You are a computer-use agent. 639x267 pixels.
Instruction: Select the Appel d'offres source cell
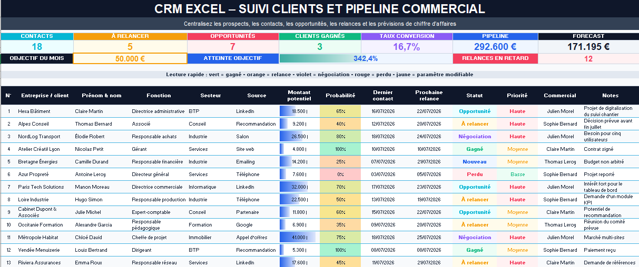257,238
